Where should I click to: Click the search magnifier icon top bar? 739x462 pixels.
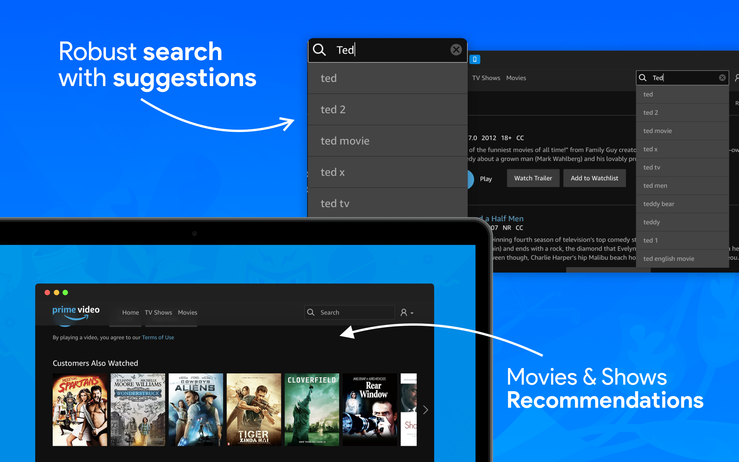pos(311,312)
